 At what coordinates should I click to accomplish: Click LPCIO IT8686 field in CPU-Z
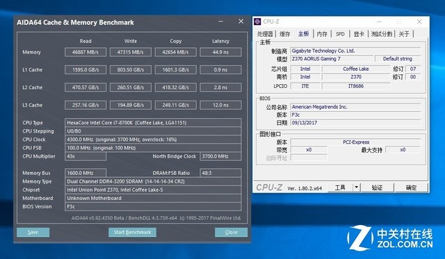pos(356,86)
